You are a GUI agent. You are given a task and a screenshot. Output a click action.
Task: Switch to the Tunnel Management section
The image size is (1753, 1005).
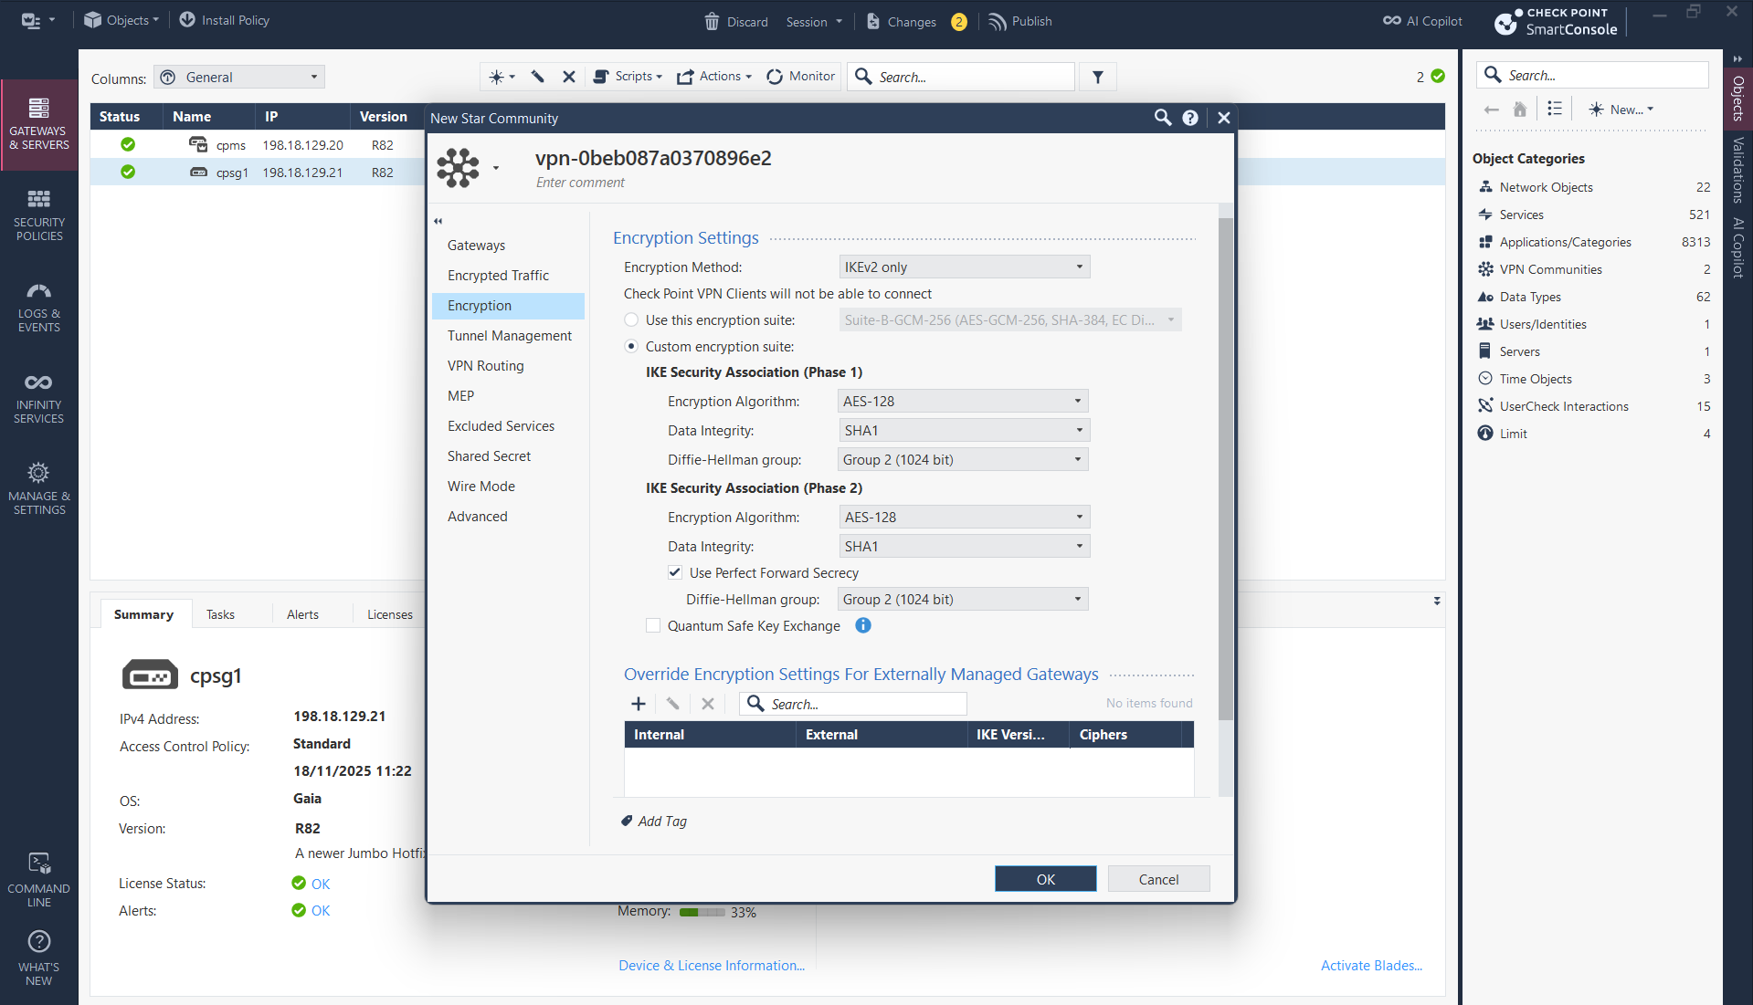click(509, 335)
